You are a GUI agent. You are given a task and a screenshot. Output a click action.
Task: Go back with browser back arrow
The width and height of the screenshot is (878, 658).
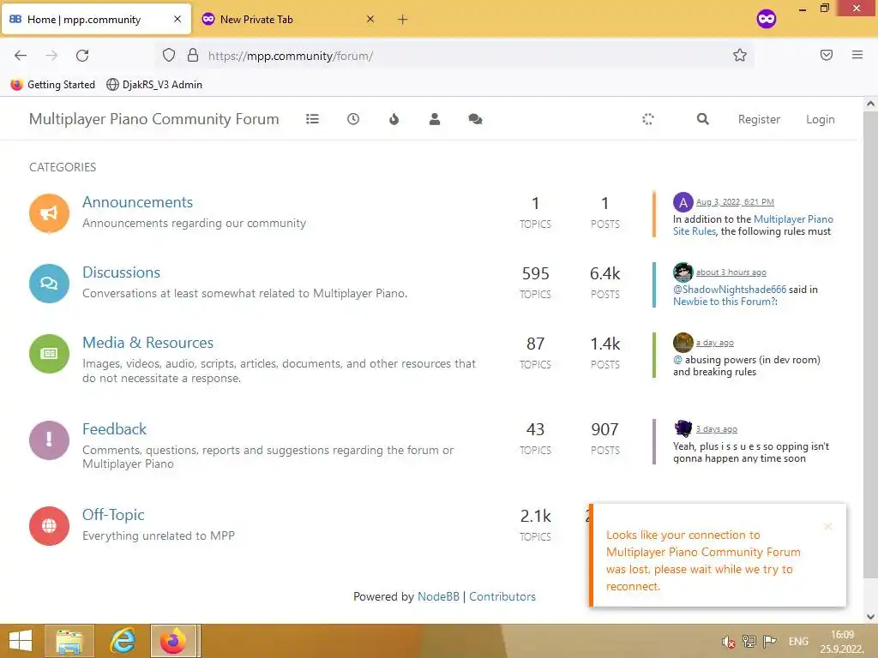(21, 56)
